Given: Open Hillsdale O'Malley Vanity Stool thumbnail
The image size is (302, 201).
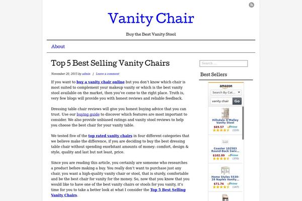Looking at the screenshot, I should (x=225, y=113).
